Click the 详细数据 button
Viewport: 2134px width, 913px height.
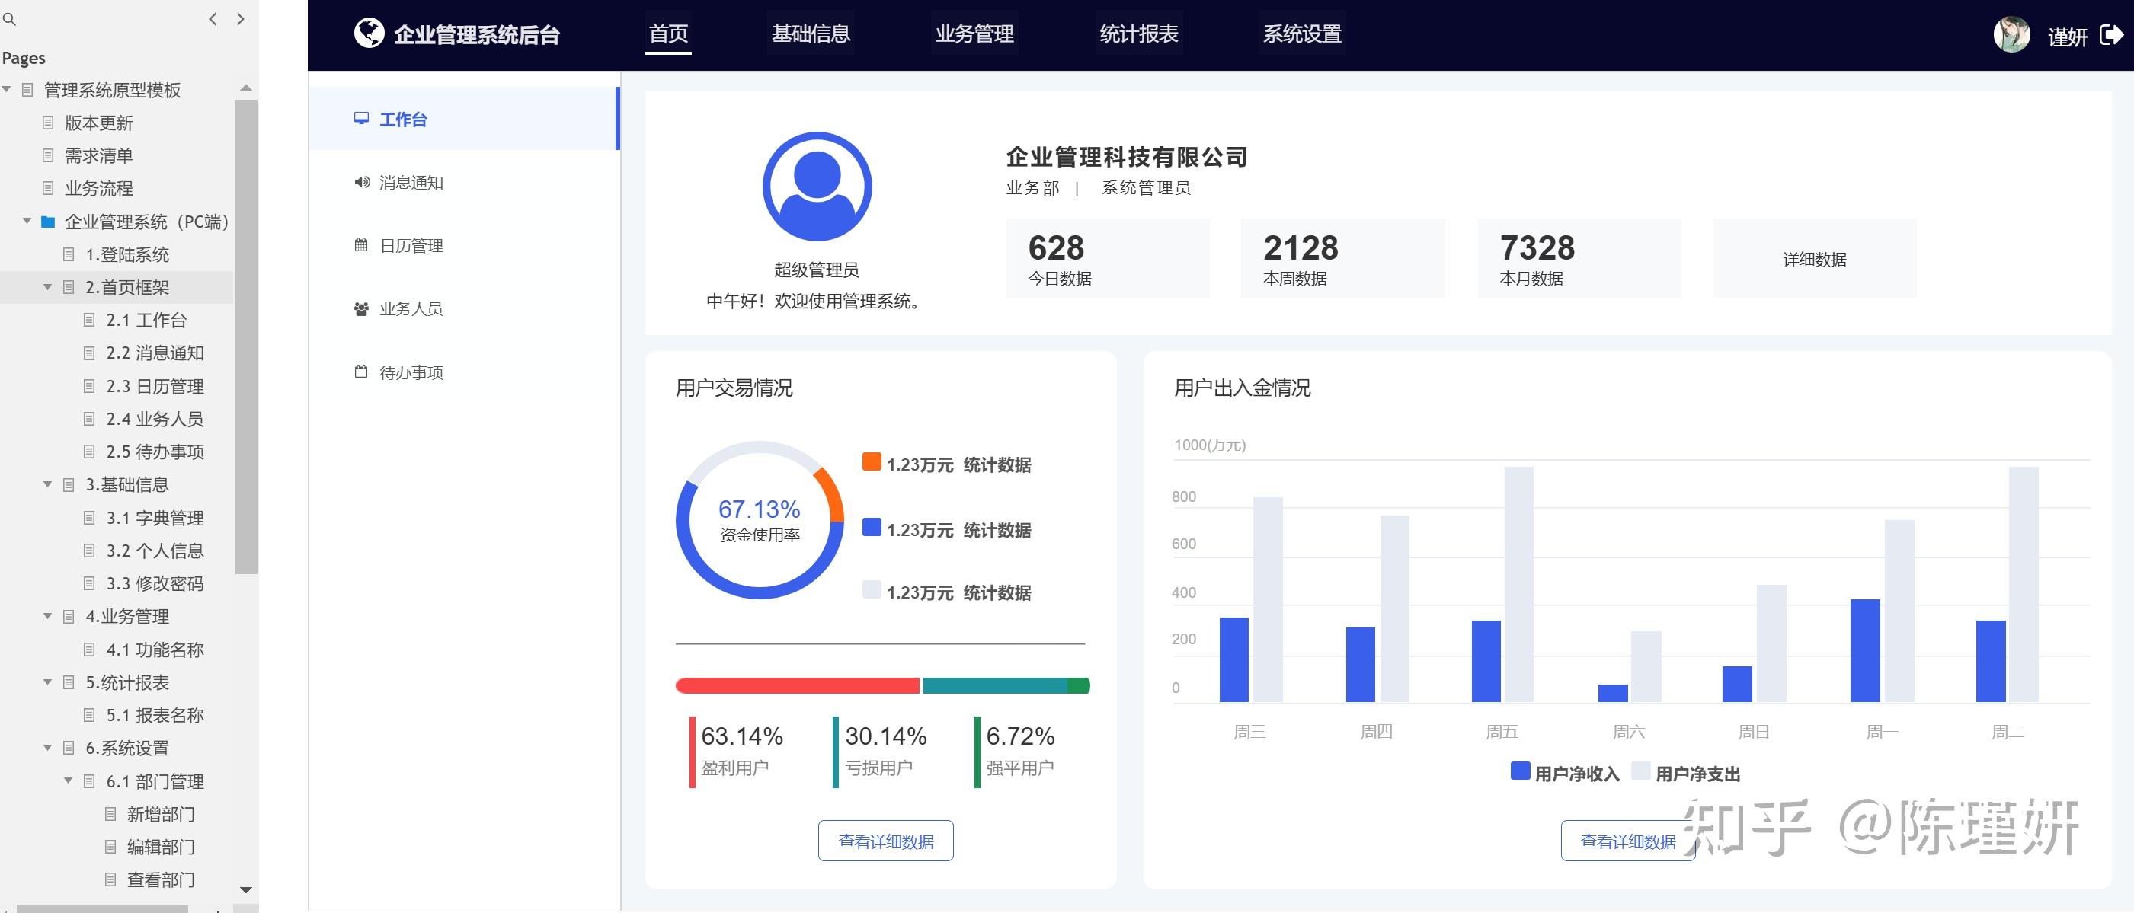click(1814, 258)
